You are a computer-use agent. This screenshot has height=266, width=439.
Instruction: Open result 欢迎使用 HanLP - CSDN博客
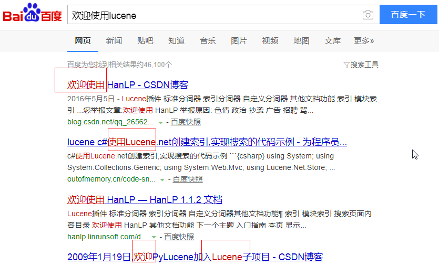(128, 84)
